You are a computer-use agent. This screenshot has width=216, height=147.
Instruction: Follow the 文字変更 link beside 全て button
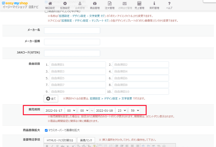127,99
